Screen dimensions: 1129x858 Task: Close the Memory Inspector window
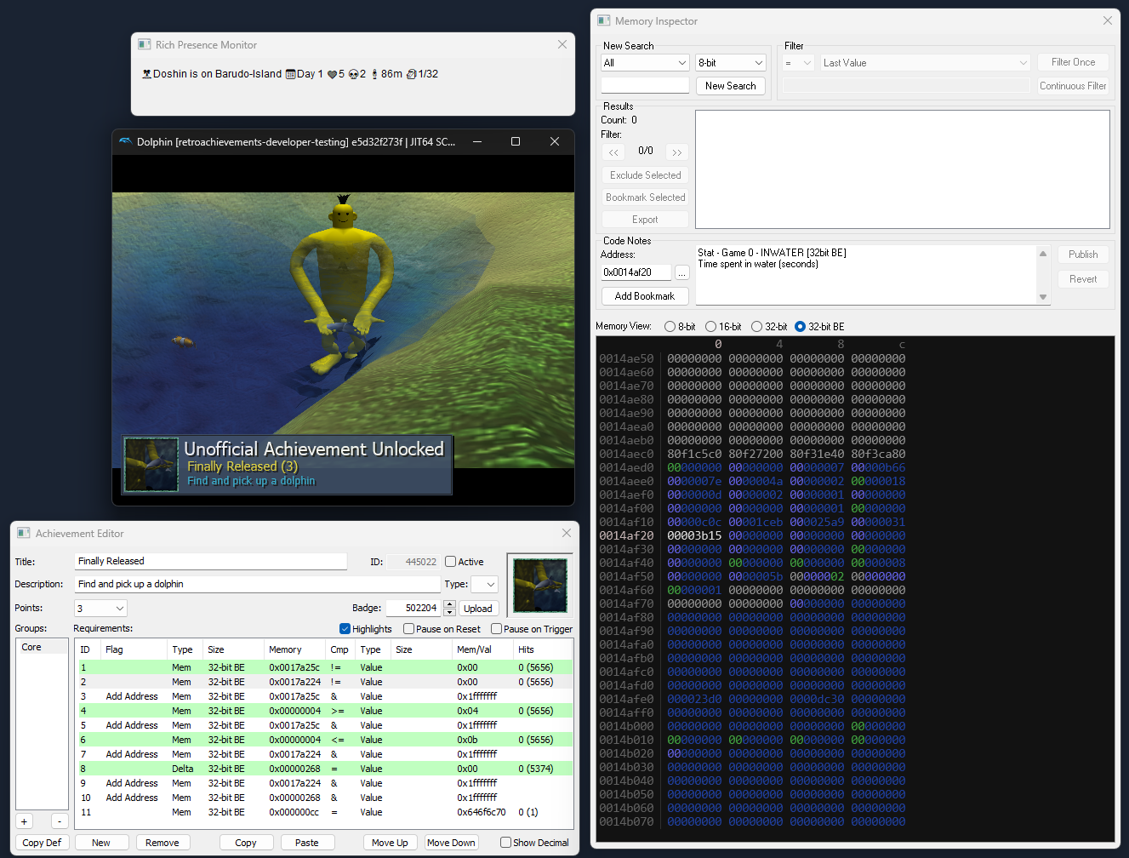1107,20
